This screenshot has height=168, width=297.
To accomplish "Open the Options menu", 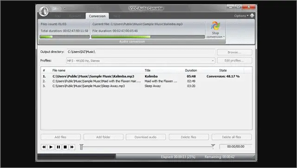I will (241, 16).
